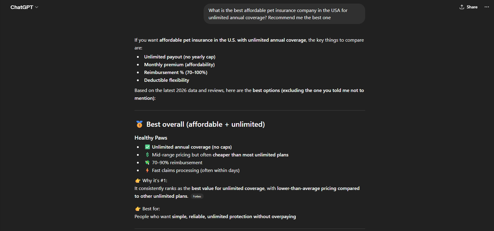
Task: Click the pointing finger icon before Best for
Action: [x=137, y=209]
